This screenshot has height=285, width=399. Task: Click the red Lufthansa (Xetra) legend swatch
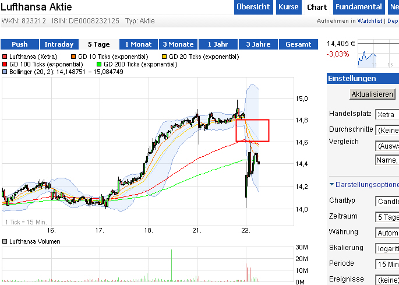[5, 57]
